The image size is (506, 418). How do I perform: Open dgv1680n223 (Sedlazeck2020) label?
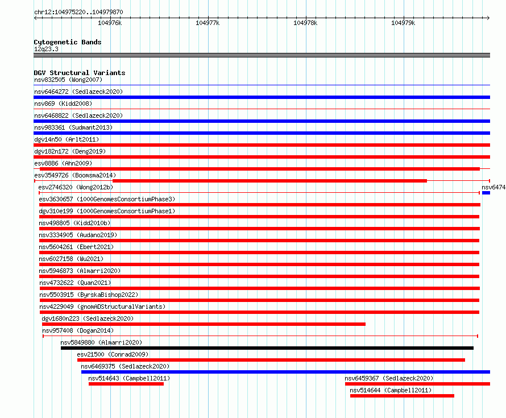point(88,318)
